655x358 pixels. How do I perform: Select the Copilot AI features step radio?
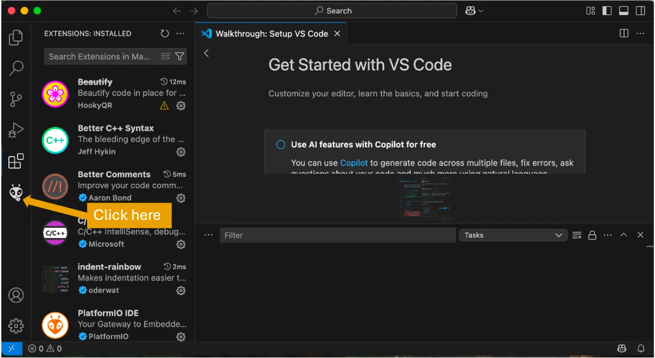[x=280, y=144]
